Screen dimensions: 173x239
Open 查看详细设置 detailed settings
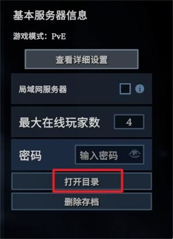pos(82,59)
